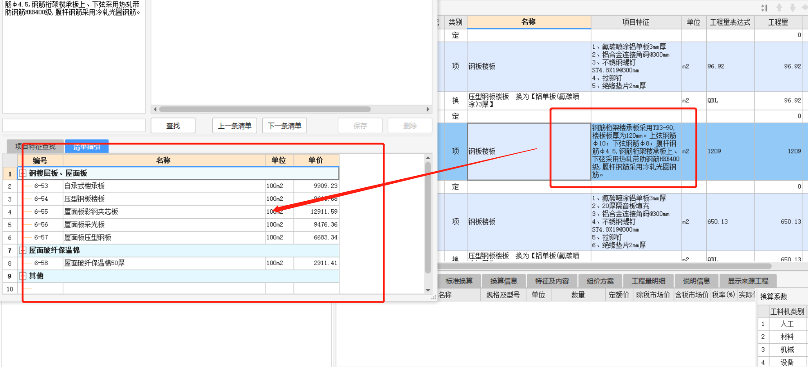808x367 pixels.
Task: Click right arrow of the horizontal scrollbar
Action: (428, 109)
